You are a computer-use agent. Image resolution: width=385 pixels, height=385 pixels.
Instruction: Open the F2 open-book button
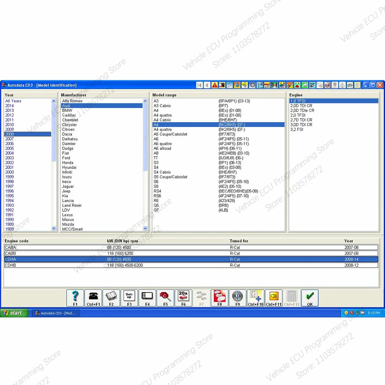111,298
